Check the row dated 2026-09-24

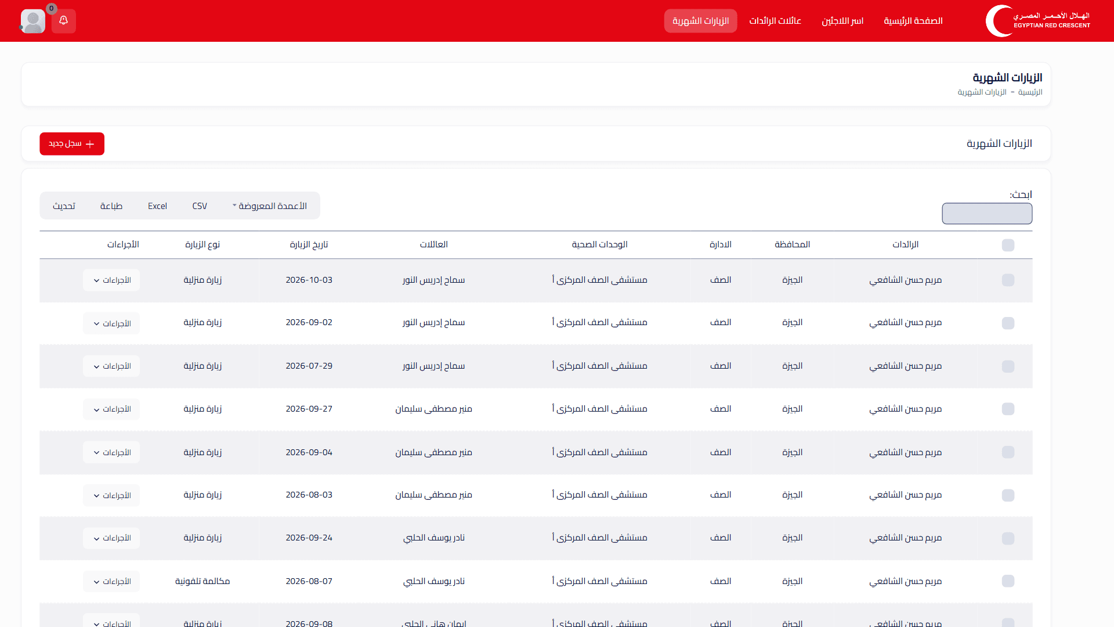click(x=1008, y=538)
